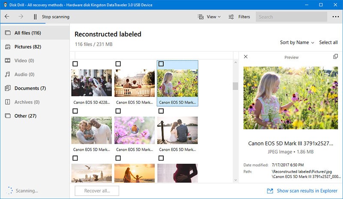Open the three-dots more menu
This screenshot has width=343, height=199.
click(x=336, y=17)
